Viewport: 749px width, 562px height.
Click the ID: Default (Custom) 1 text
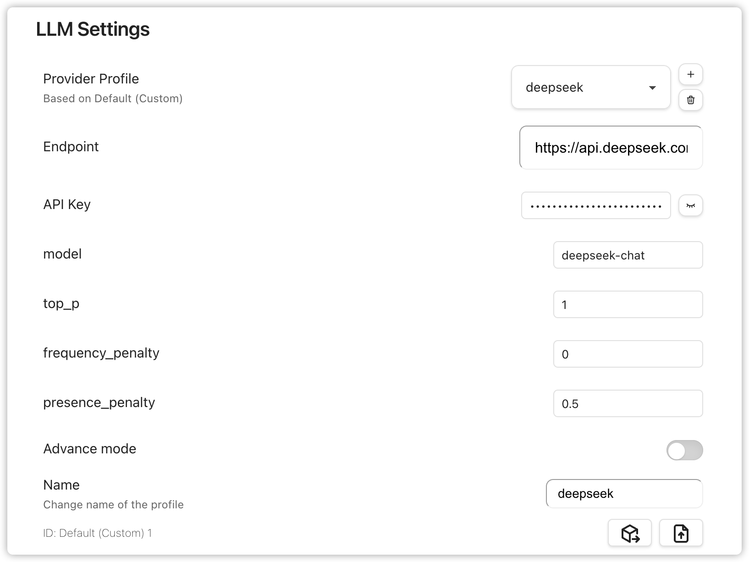[x=97, y=533]
